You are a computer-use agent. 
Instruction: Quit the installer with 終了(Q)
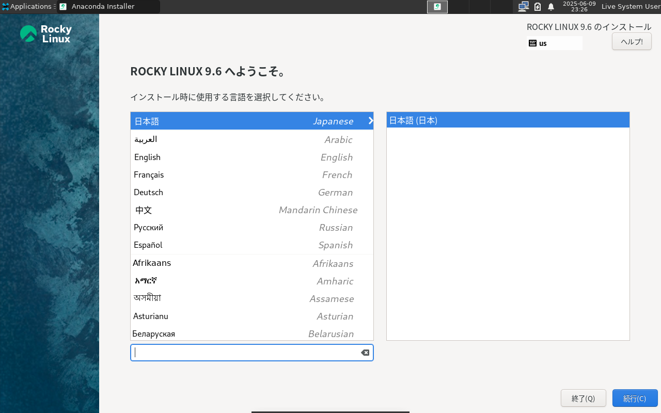click(584, 398)
